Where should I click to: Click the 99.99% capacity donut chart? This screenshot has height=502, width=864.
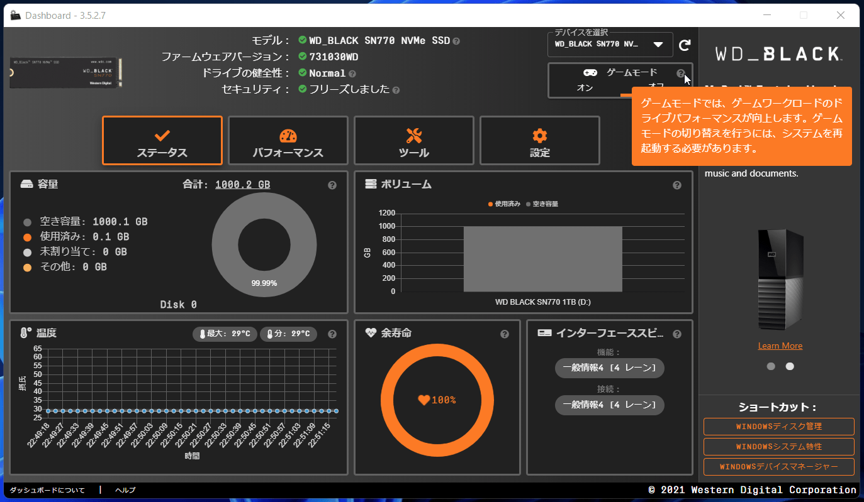pos(264,245)
